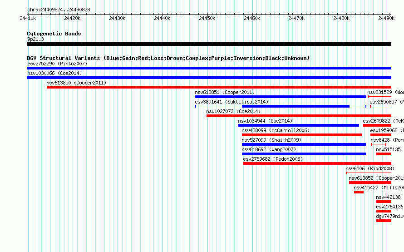Open esv3891641 (Suktitipat2014) variant label
This screenshot has width=404, height=252.
point(232,102)
